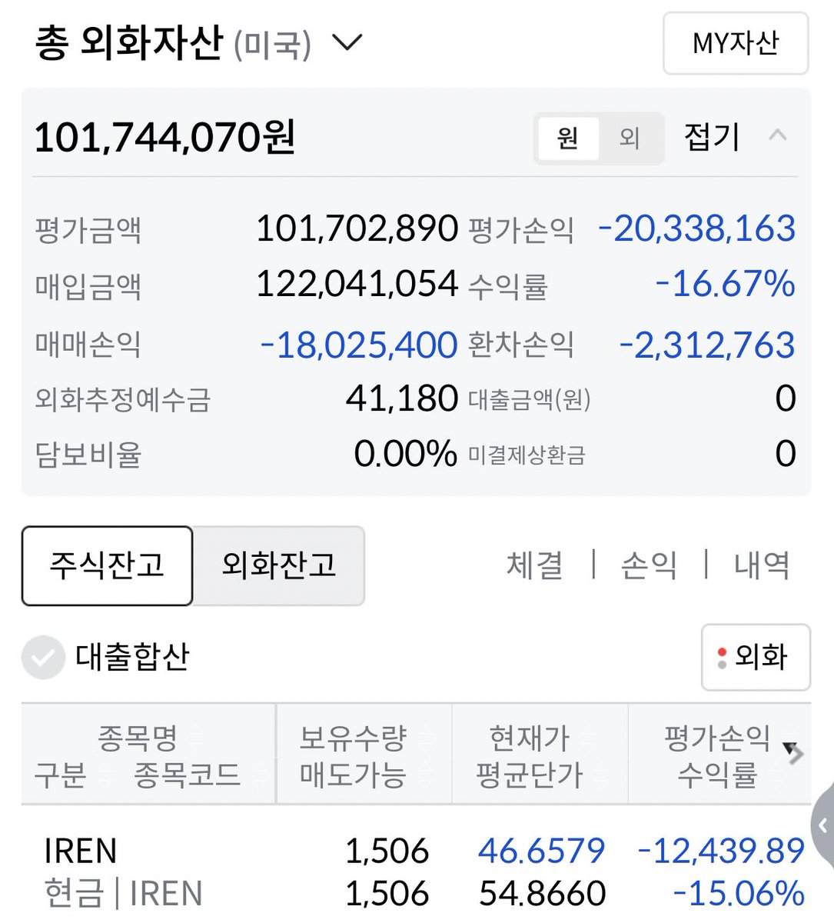
Task: Click 외화추정예수금 value 41,180
Action: [402, 398]
